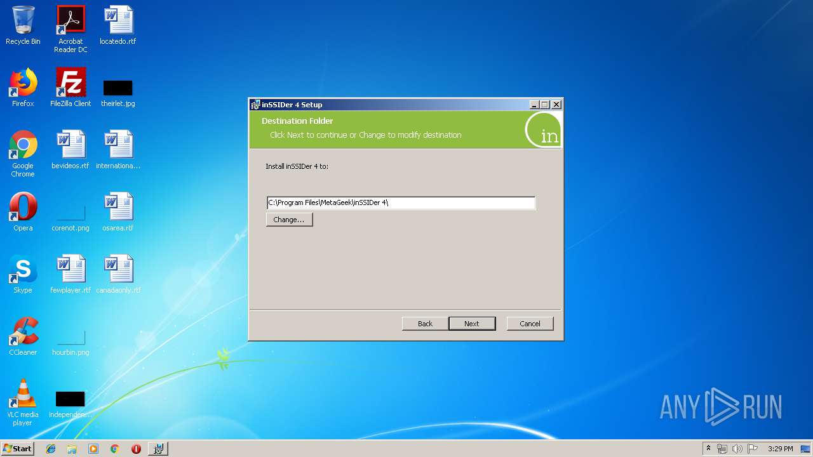Image resolution: width=813 pixels, height=457 pixels.
Task: Open the Firefox desktop shortcut
Action: pos(23,88)
